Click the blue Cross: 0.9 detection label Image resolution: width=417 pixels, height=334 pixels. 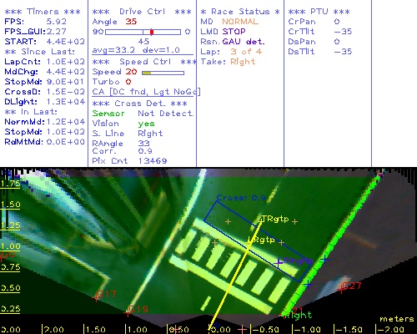pyautogui.click(x=241, y=198)
